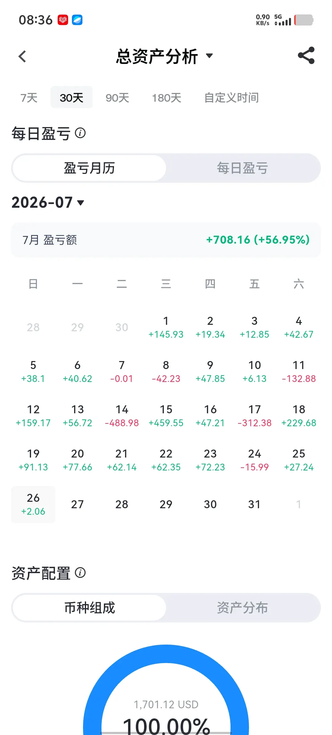
Task: Tap info icon beside 每日盈亏
Action: tap(80, 133)
